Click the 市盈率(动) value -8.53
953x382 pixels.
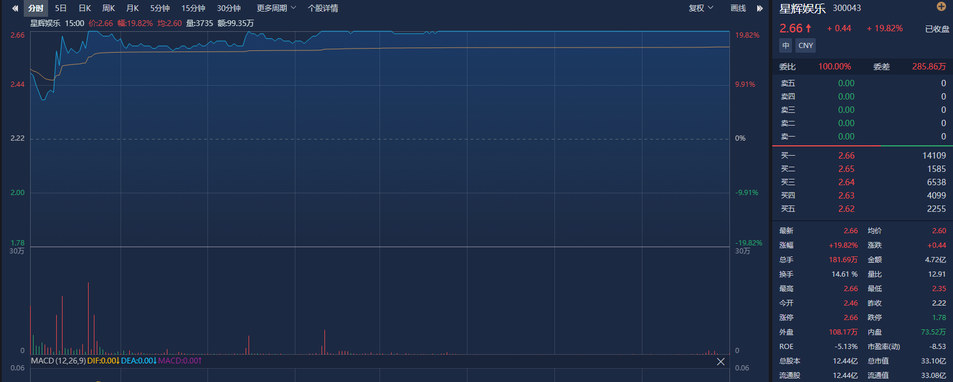[937, 347]
